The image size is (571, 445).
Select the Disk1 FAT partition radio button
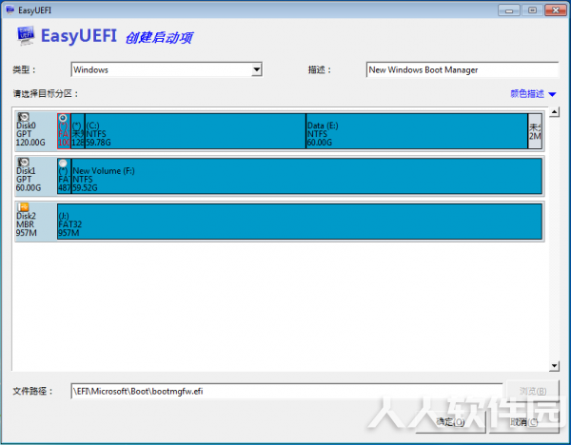coord(63,163)
